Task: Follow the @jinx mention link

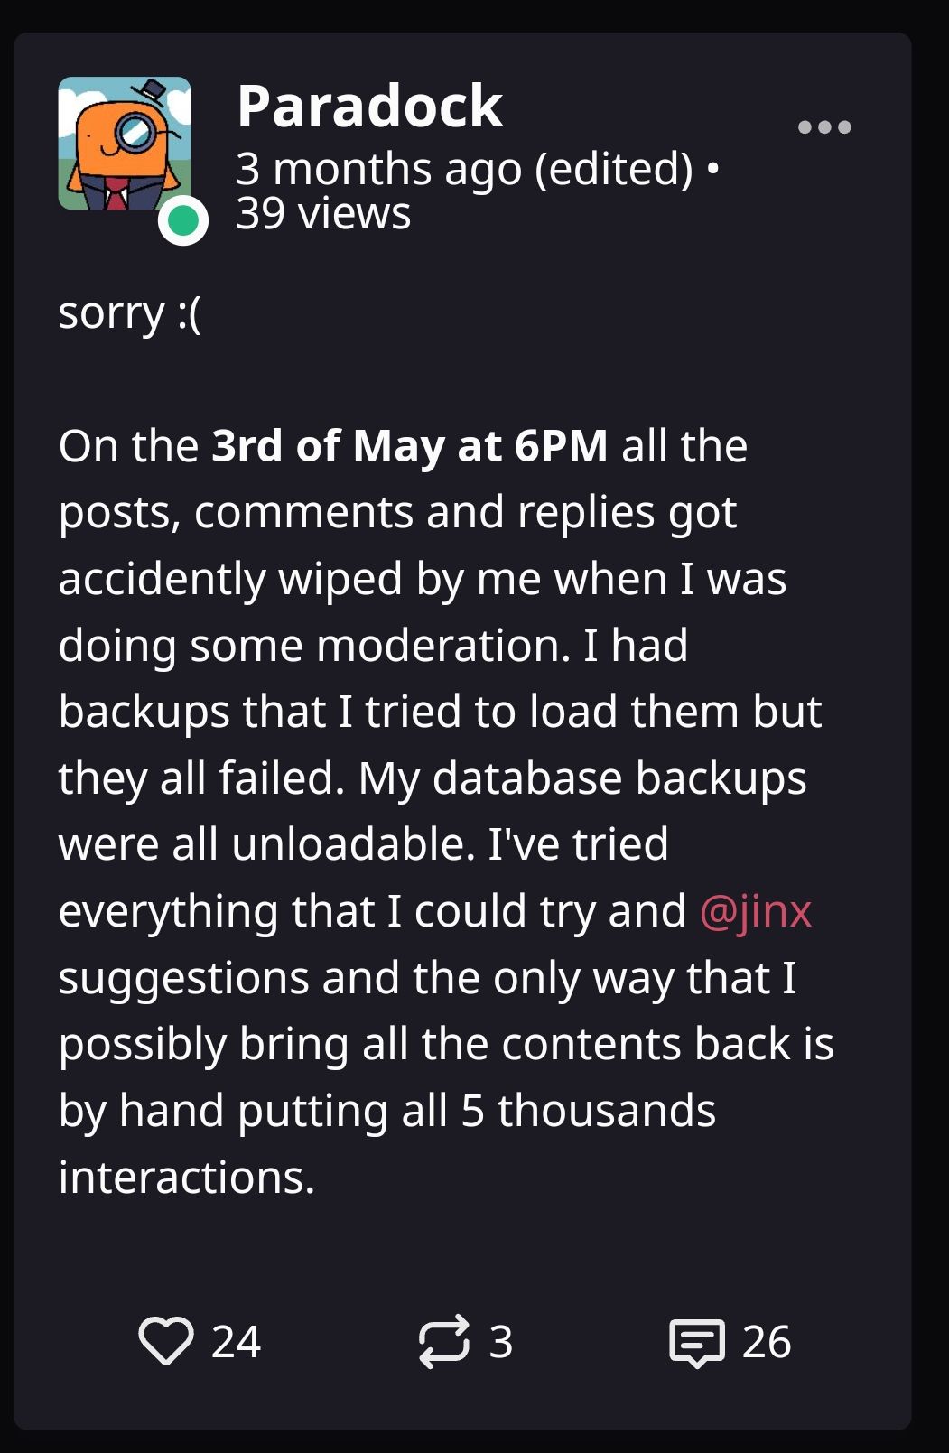Action: (x=756, y=910)
